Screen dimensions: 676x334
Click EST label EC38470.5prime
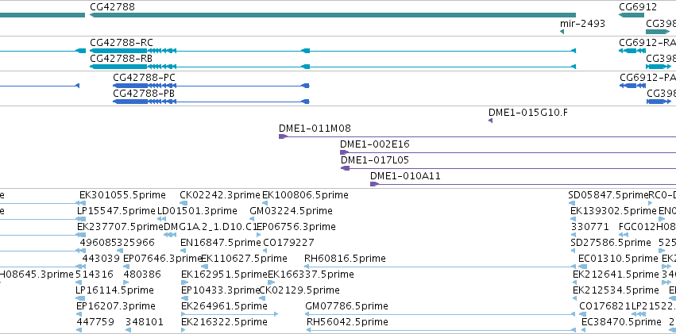621,321
